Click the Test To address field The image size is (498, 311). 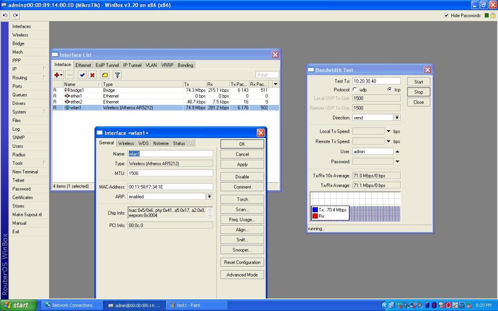(x=376, y=81)
